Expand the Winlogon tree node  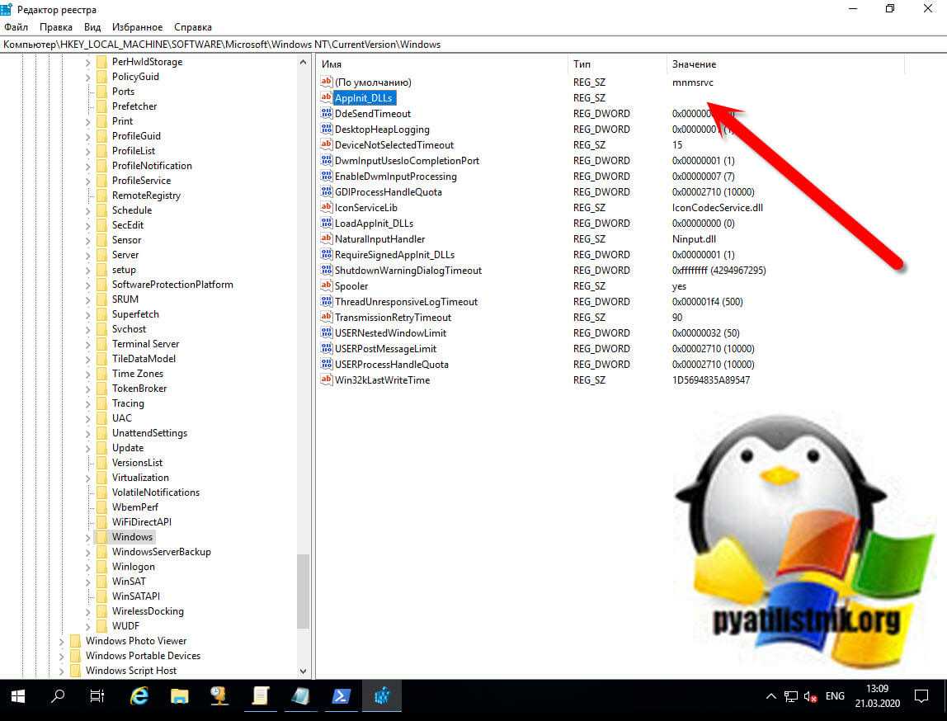pos(88,567)
